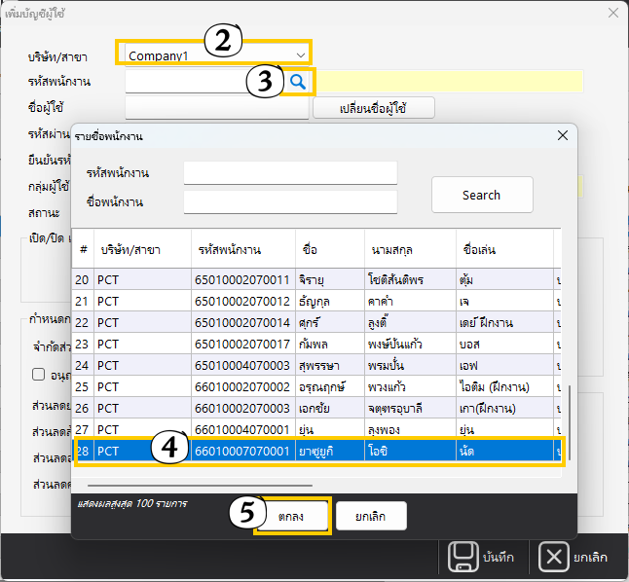Toggle the อนุ checkbox in the left panel
629x582 pixels.
[39, 374]
